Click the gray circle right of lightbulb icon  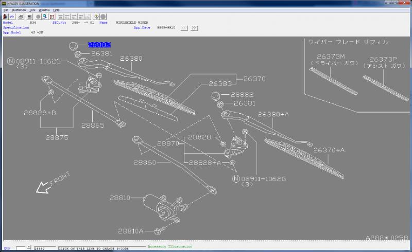[x=104, y=16]
